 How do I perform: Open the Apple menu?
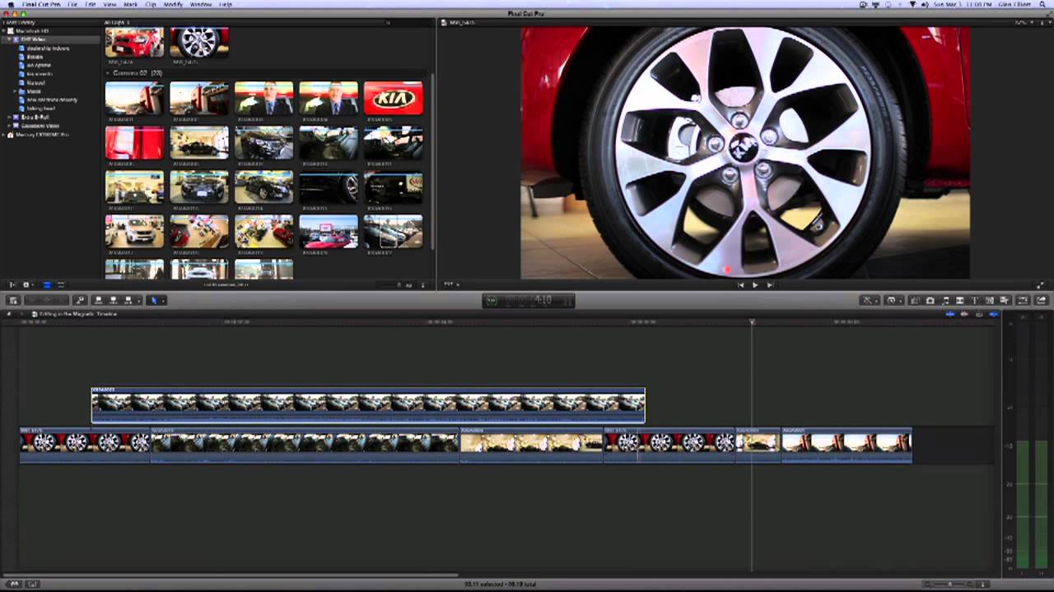pyautogui.click(x=10, y=4)
